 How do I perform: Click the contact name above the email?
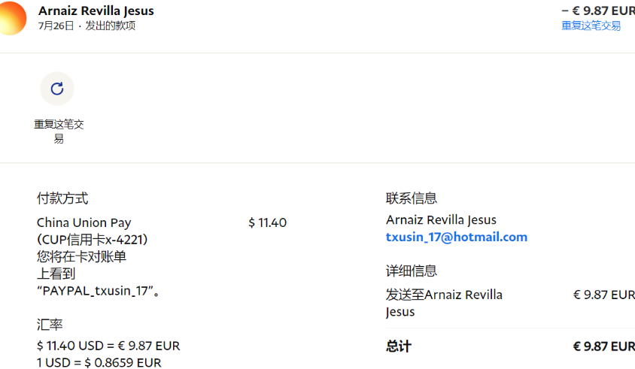(x=441, y=219)
